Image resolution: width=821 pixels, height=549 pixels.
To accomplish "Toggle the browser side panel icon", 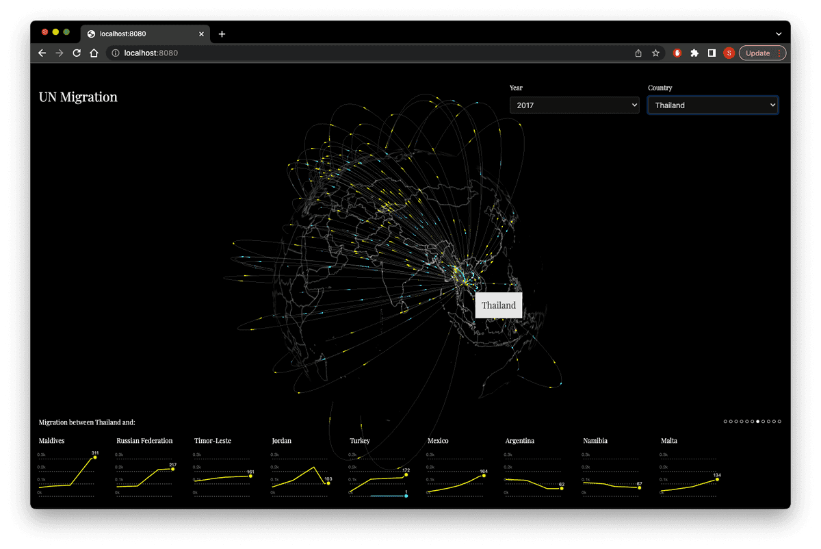I will 712,53.
